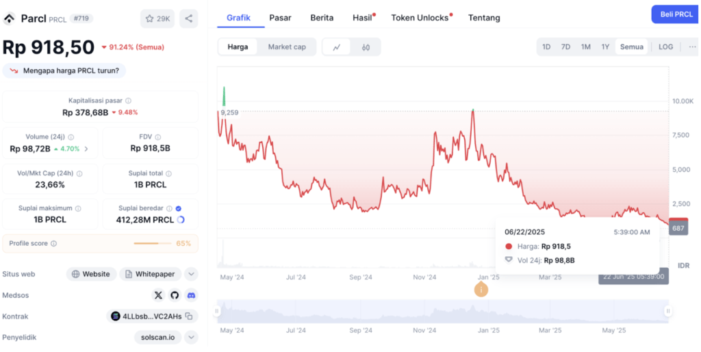Open the Grafik tab
This screenshot has width=701, height=352.
click(x=238, y=18)
